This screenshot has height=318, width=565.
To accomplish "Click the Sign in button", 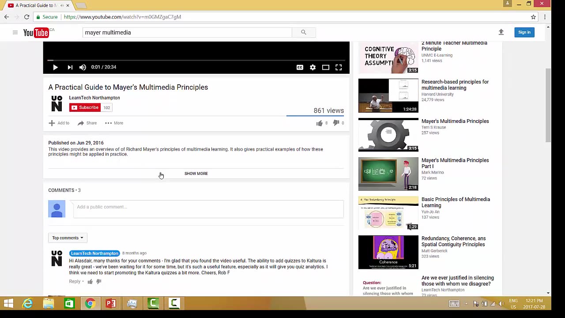I will [x=524, y=32].
